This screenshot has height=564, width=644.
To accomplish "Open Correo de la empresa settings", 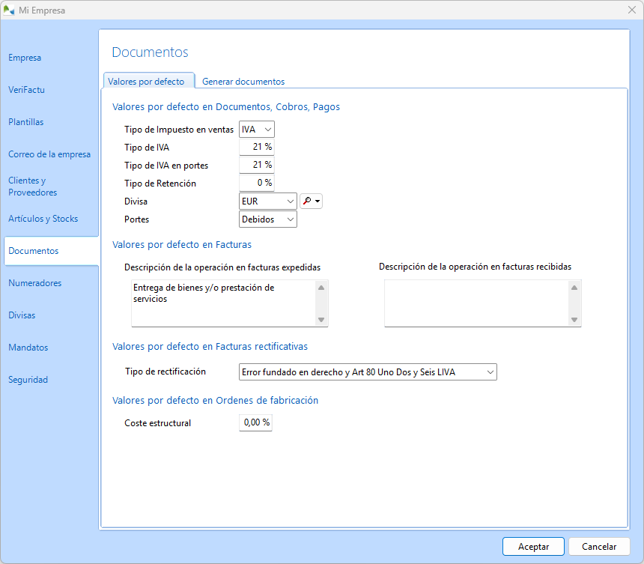I will (x=49, y=154).
